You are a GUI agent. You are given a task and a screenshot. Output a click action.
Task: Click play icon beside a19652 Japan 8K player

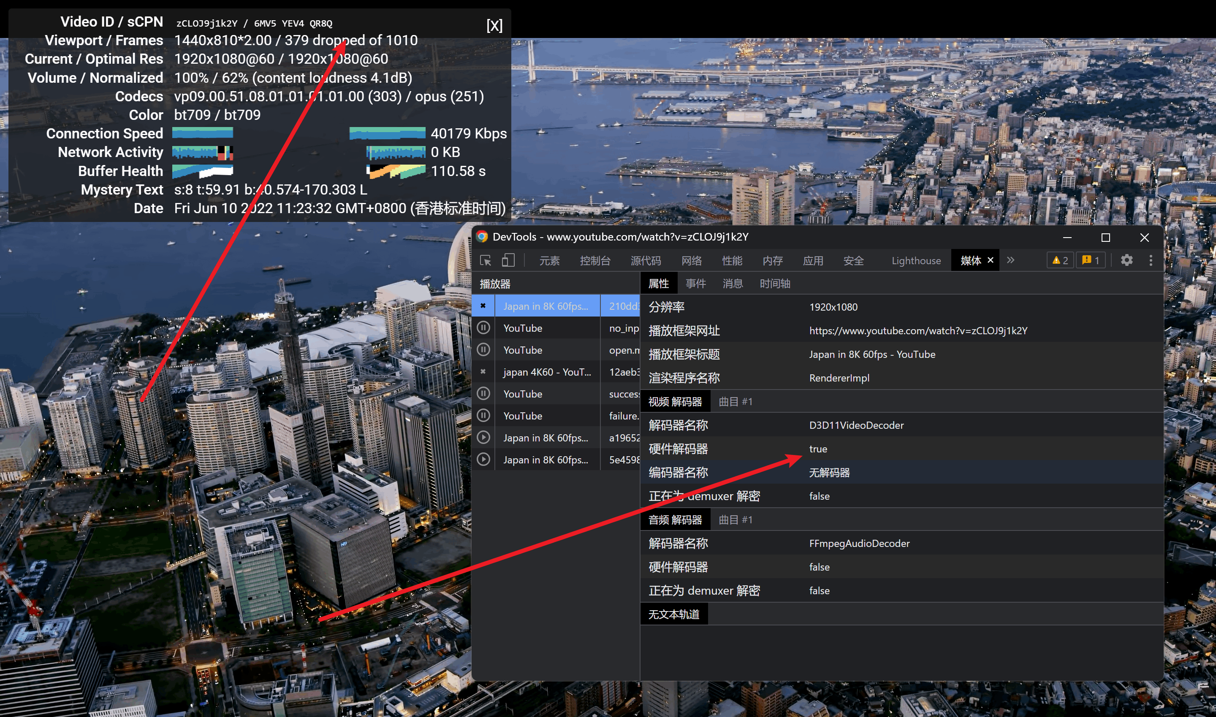tap(483, 438)
